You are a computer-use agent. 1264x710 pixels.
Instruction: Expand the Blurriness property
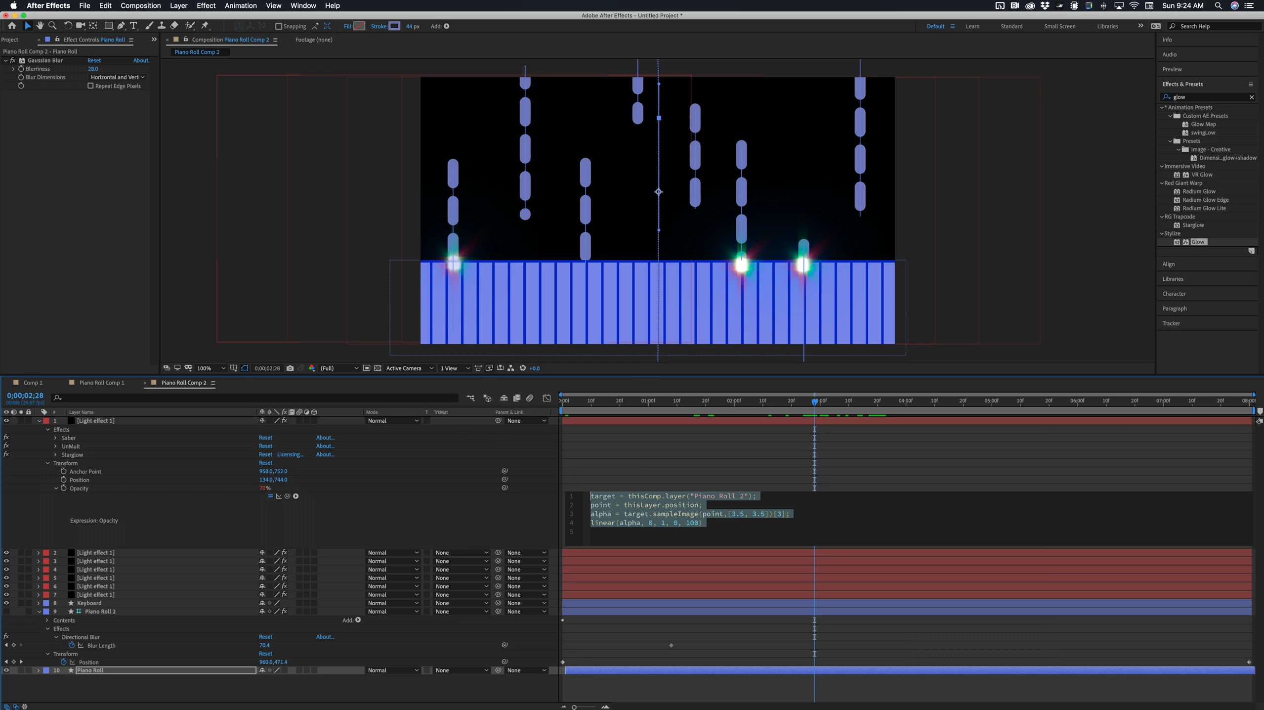pyautogui.click(x=13, y=69)
